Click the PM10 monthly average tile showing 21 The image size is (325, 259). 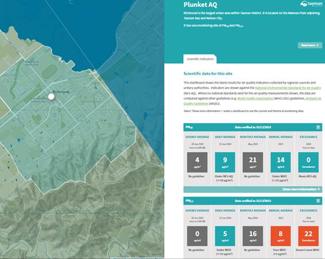(x=253, y=162)
